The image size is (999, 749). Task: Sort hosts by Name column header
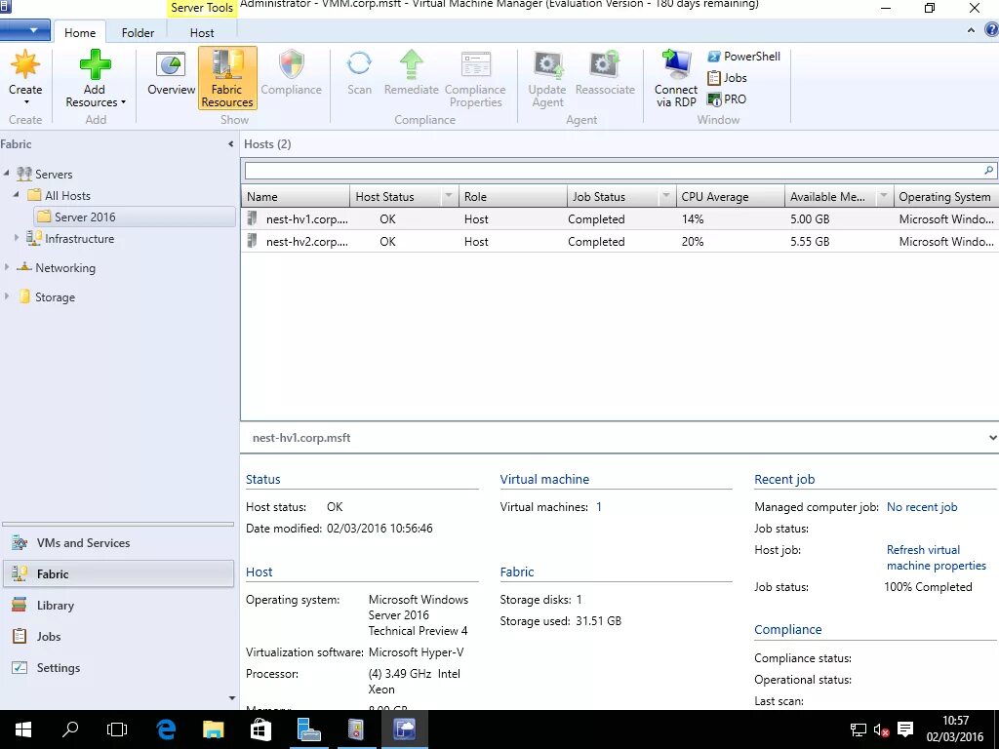[296, 197]
